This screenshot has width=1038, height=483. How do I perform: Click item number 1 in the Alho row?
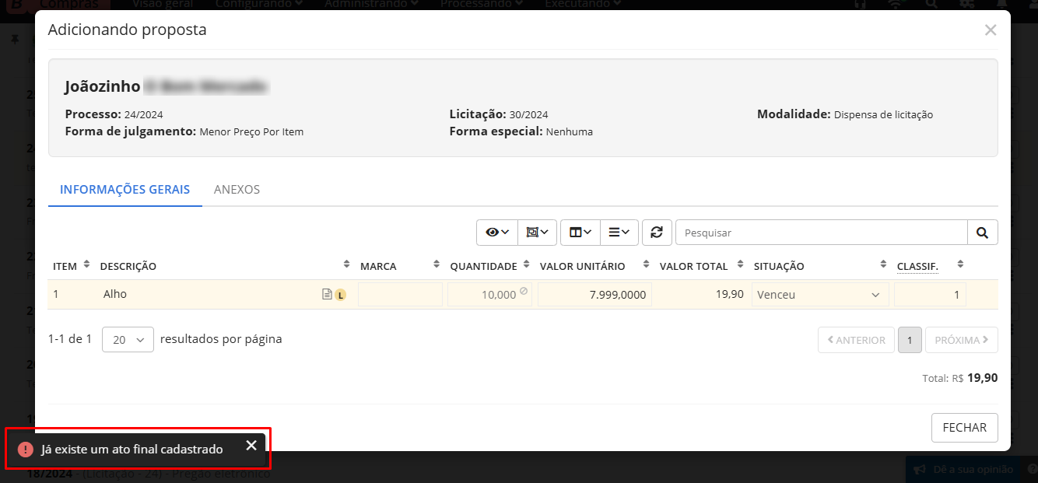(56, 294)
